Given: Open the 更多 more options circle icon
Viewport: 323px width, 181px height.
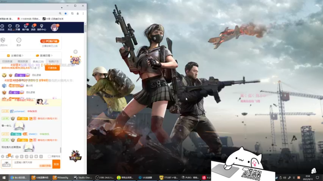Looking at the screenshot, I should (19, 40).
